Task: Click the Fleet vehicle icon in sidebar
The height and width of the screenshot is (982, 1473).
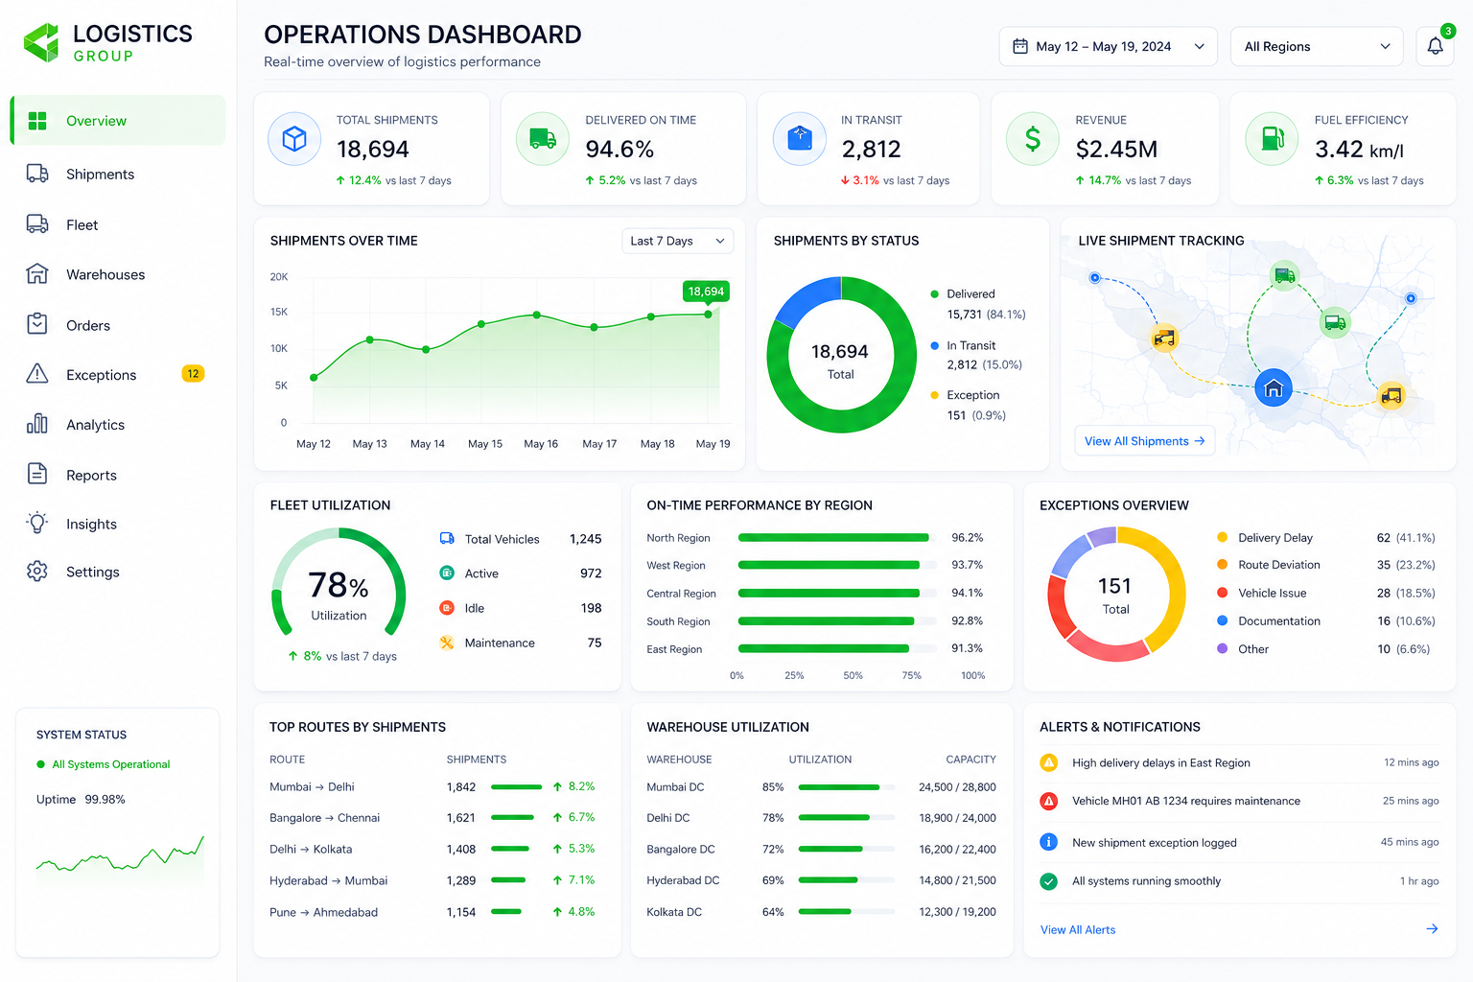Action: 37,224
